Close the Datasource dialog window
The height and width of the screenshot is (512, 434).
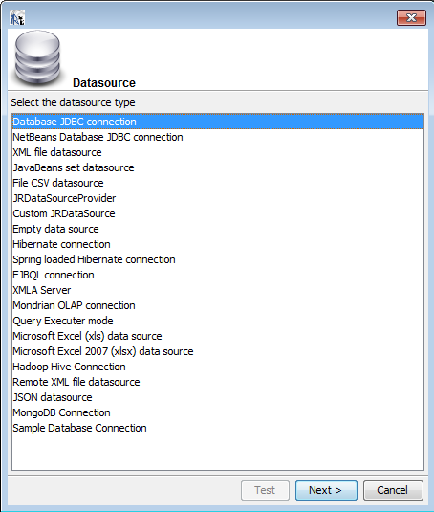[411, 17]
